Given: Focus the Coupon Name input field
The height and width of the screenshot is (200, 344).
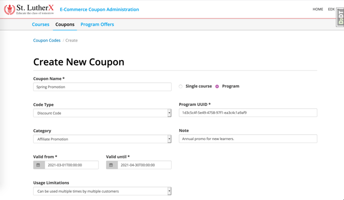Looking at the screenshot, I should pyautogui.click(x=102, y=87).
